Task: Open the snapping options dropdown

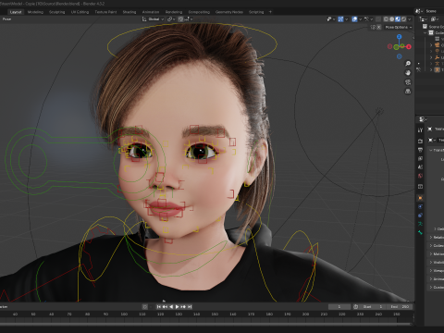Action: tap(189, 19)
